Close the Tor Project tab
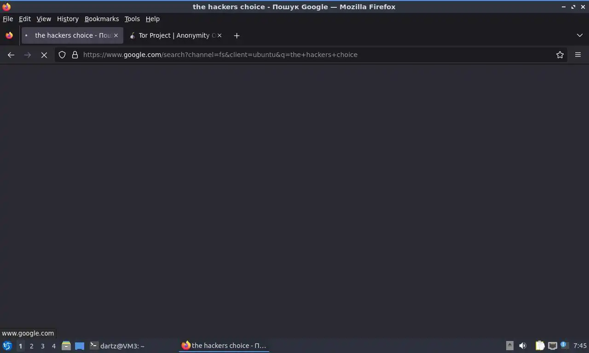 (219, 35)
